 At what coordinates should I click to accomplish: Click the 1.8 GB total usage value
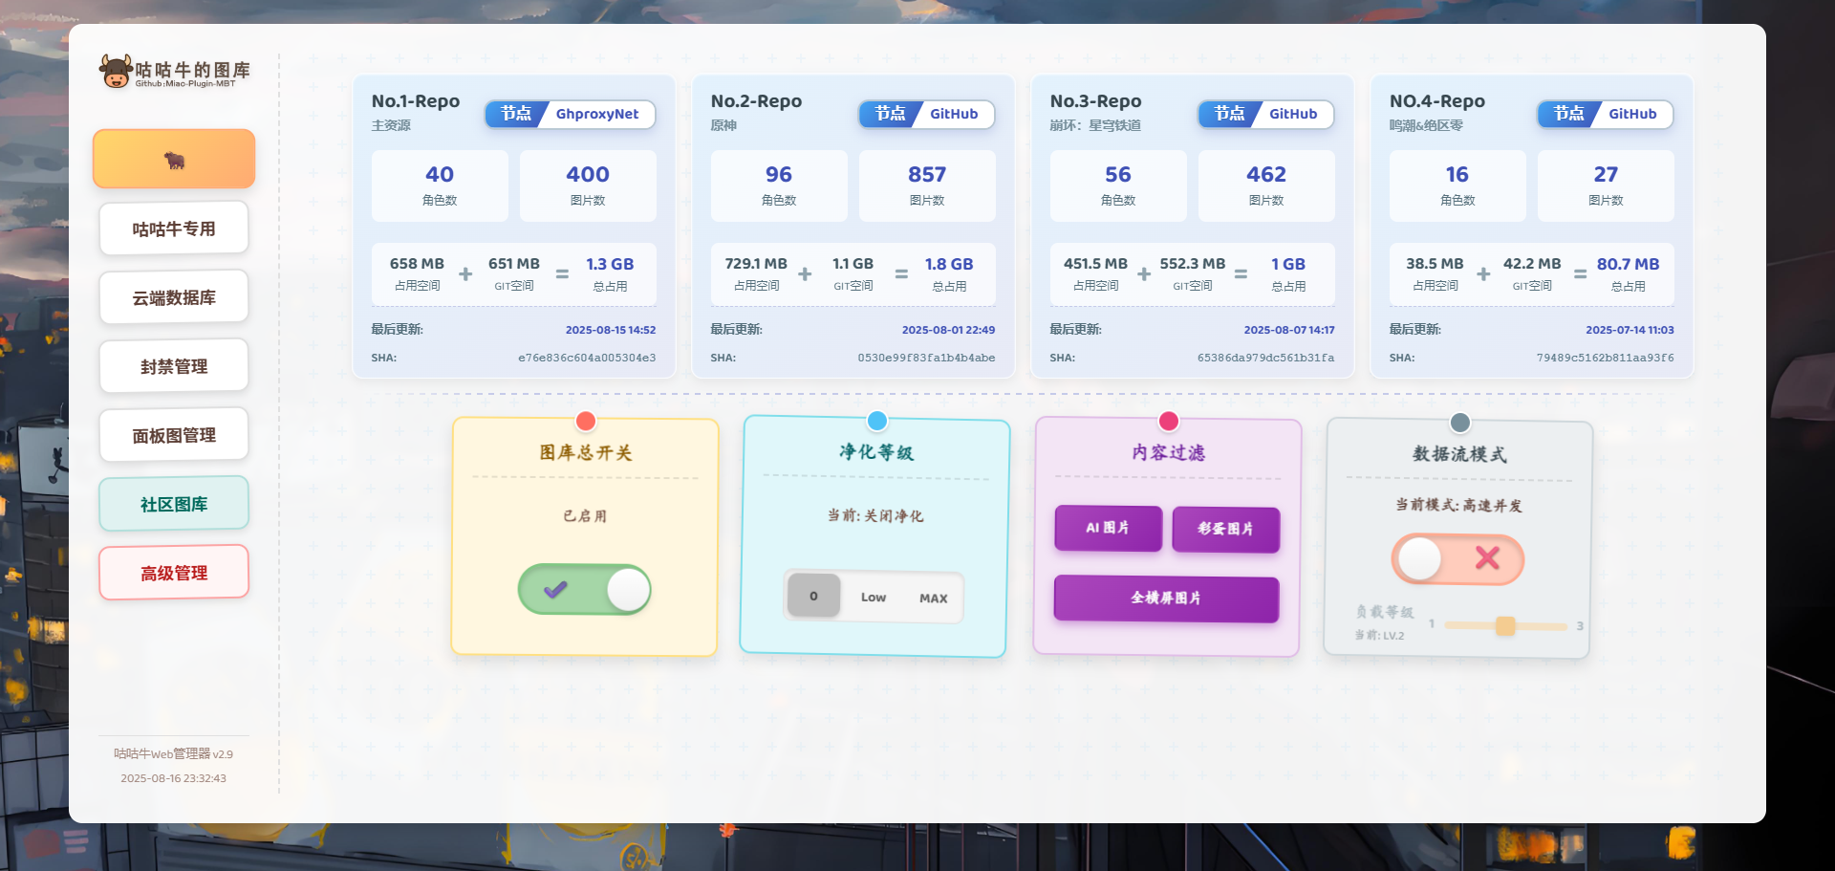949,264
